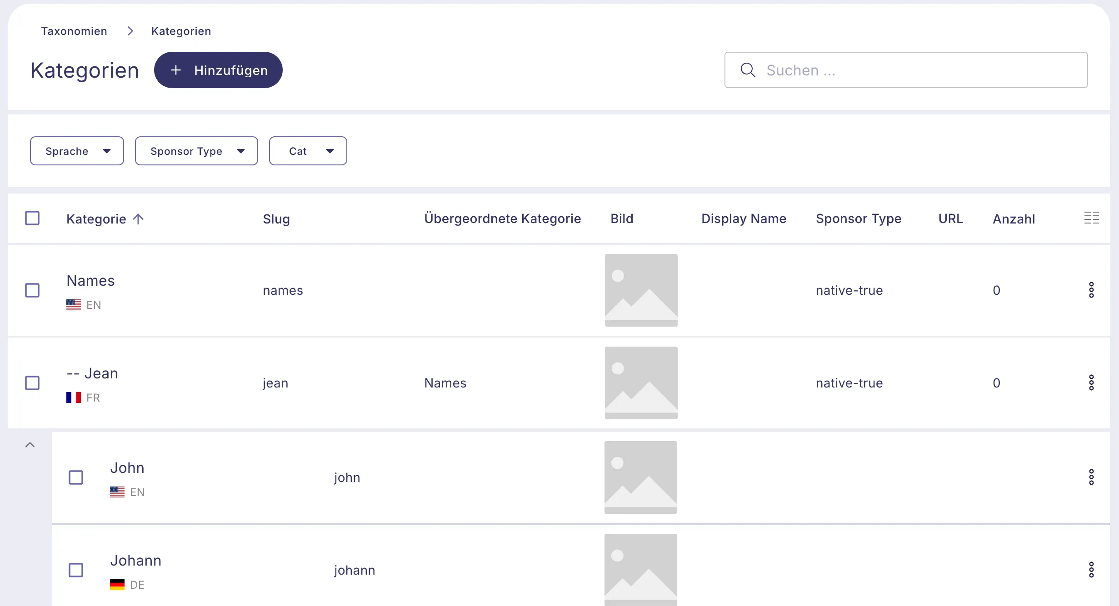Viewport: 1119px width, 606px height.
Task: Open the Johann category
Action: [136, 561]
